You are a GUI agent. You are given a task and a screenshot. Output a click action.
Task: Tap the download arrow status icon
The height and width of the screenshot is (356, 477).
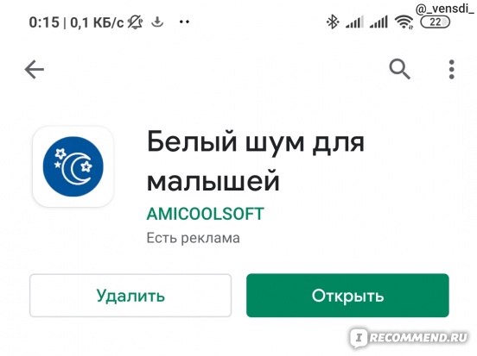click(157, 22)
